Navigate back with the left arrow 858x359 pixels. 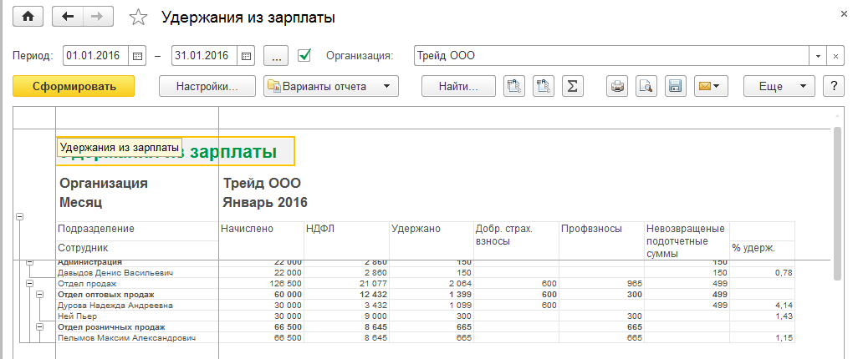68,17
